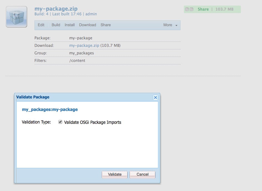Close the Validate Package dialog
Screen dimensions: 262x191
pos(155,97)
